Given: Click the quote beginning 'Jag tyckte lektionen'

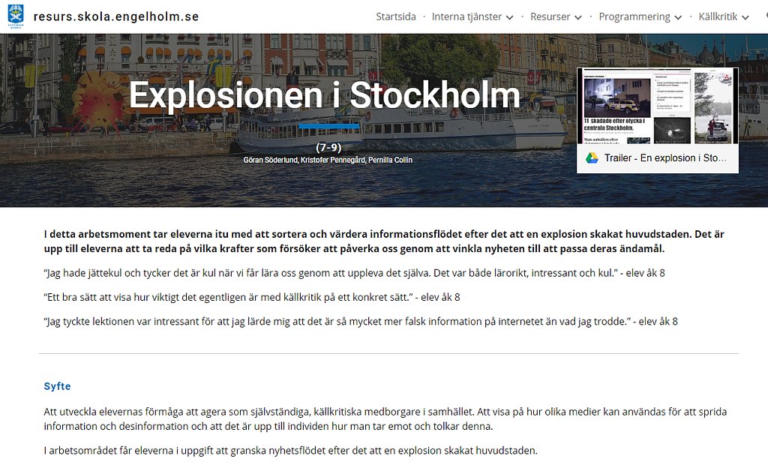Looking at the screenshot, I should click(361, 322).
